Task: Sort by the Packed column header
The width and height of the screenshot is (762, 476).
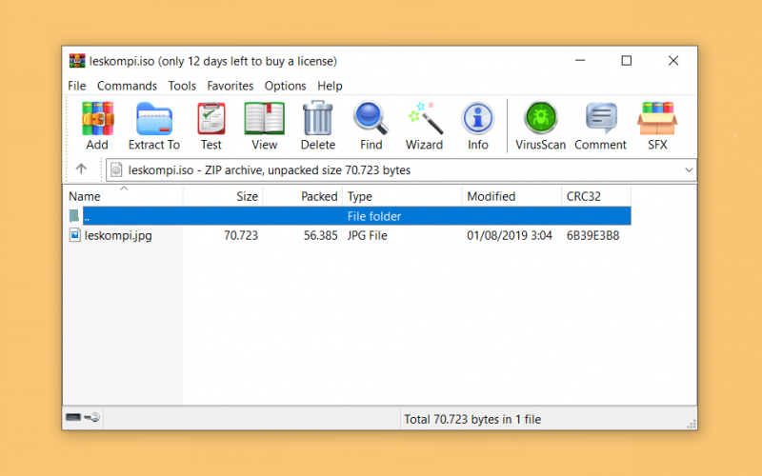Action: pyautogui.click(x=303, y=196)
